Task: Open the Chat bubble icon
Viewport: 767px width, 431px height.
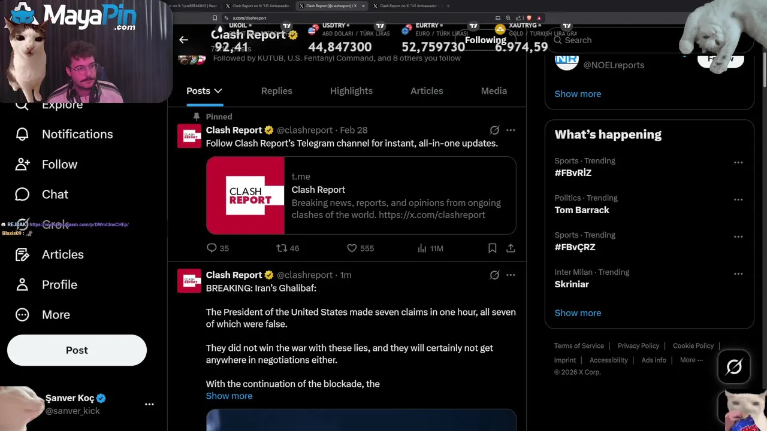Action: [x=22, y=194]
